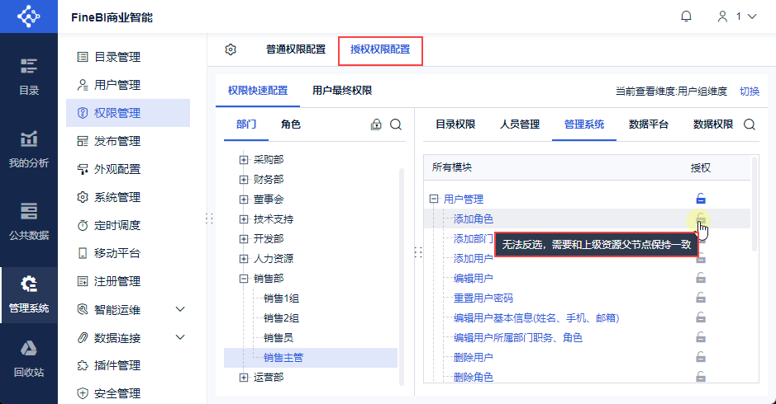Click the 切换 dimension link
The width and height of the screenshot is (776, 404).
point(750,92)
